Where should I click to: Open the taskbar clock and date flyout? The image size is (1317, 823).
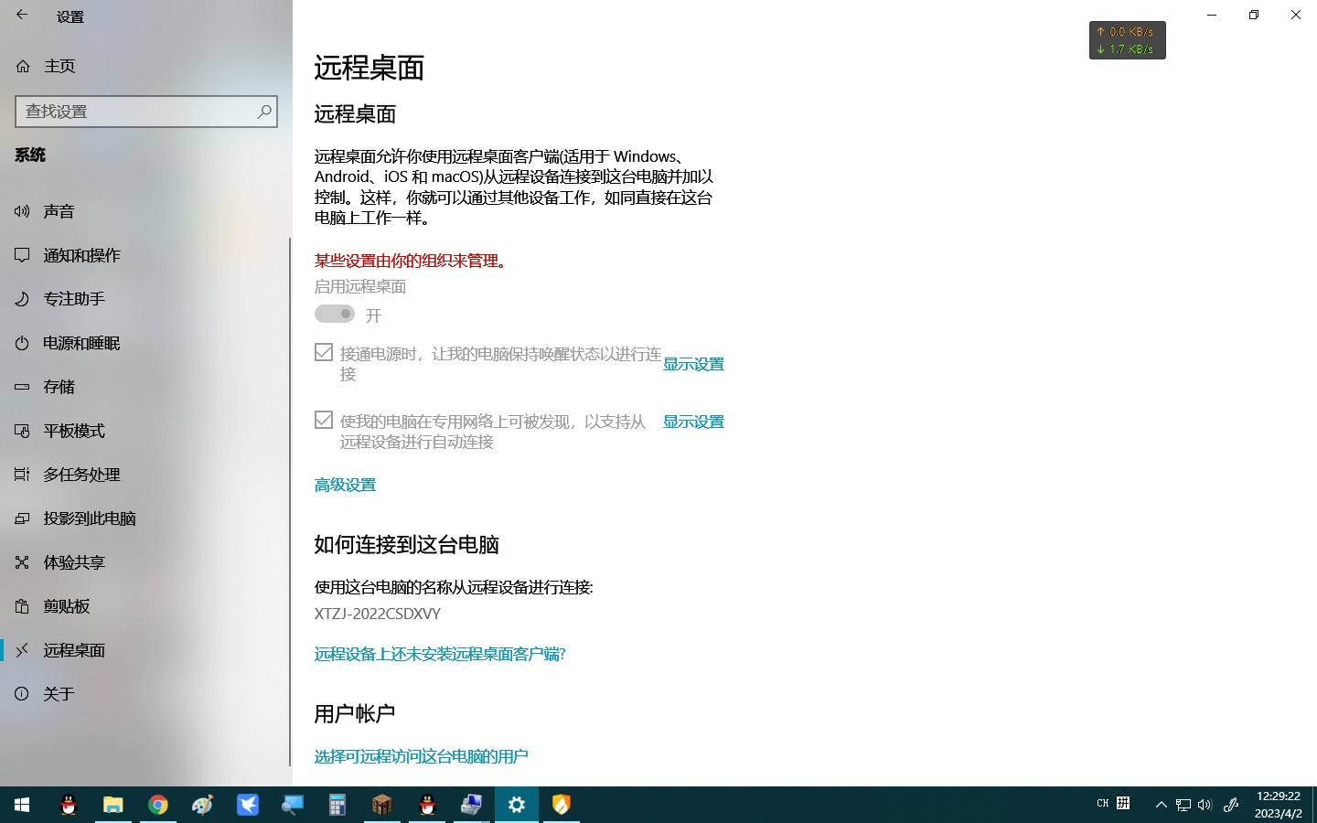(x=1278, y=805)
